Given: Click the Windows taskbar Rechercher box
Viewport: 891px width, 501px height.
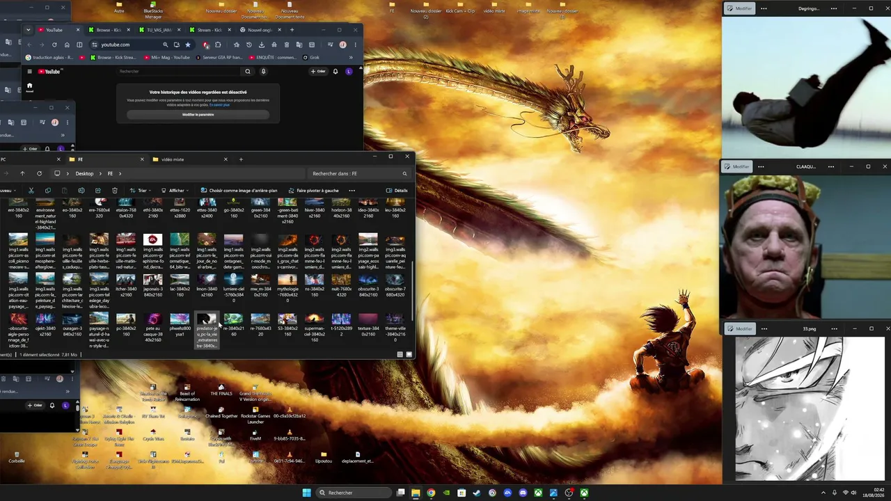Looking at the screenshot, I should pyautogui.click(x=354, y=493).
